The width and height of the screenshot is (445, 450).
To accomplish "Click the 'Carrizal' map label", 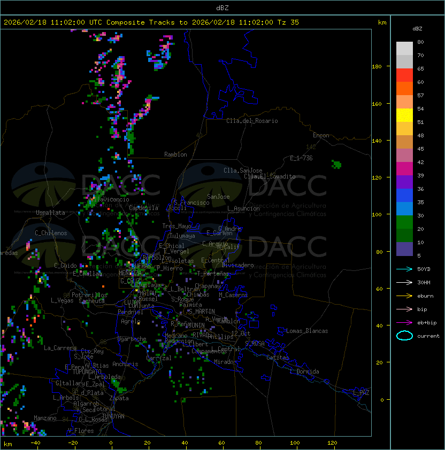I will tap(159, 358).
